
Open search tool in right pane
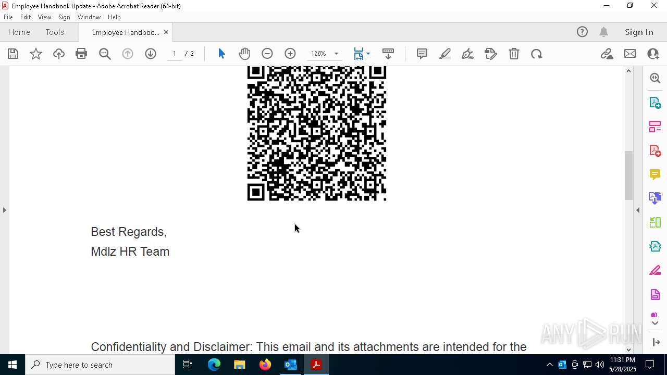655,78
